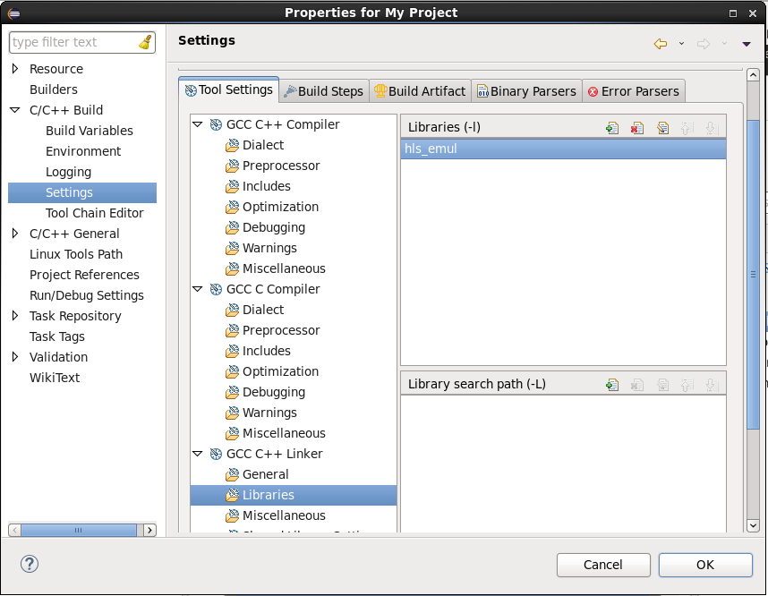768x596 pixels.
Task: Open back history dropdown arrow
Action: click(x=681, y=44)
